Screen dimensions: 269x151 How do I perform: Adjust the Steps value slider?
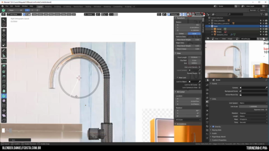point(15,10)
